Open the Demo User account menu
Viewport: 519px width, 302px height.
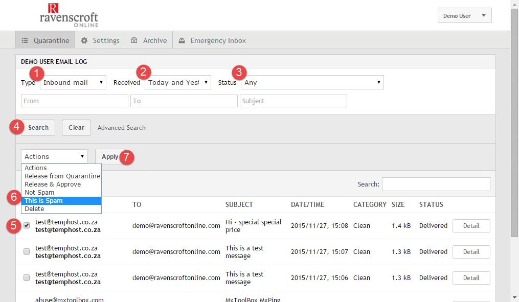(x=464, y=16)
